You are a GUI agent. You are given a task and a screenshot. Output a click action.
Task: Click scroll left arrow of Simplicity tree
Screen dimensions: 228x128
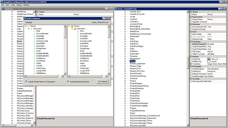pos(2,125)
